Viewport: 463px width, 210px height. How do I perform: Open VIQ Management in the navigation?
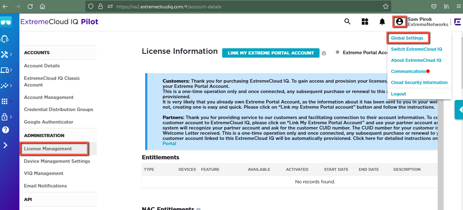(x=44, y=173)
